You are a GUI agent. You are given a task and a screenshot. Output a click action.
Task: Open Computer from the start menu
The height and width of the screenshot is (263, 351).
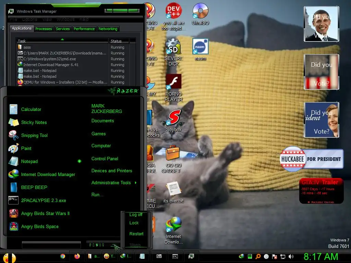click(101, 146)
